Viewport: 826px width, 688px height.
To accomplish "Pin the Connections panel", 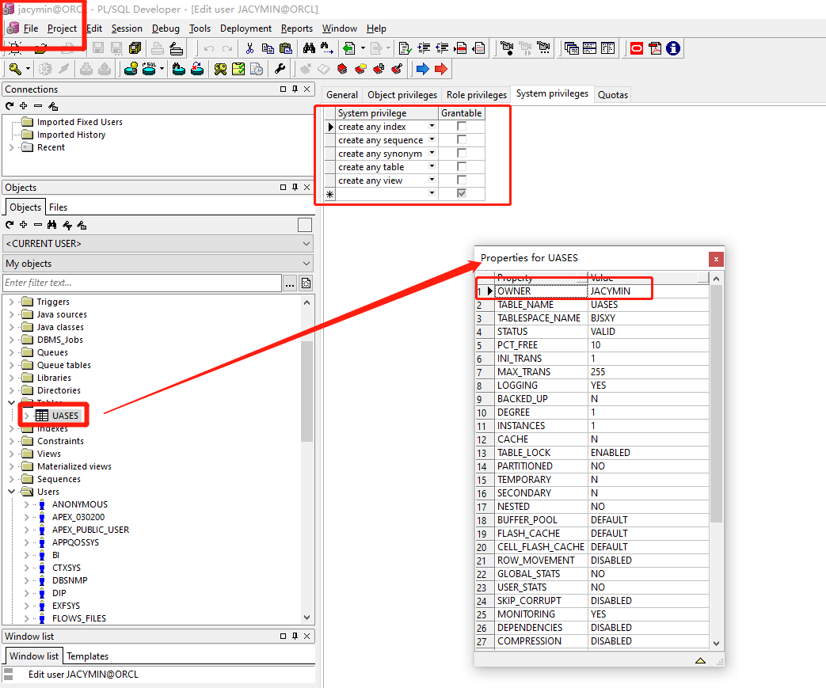I will (295, 89).
